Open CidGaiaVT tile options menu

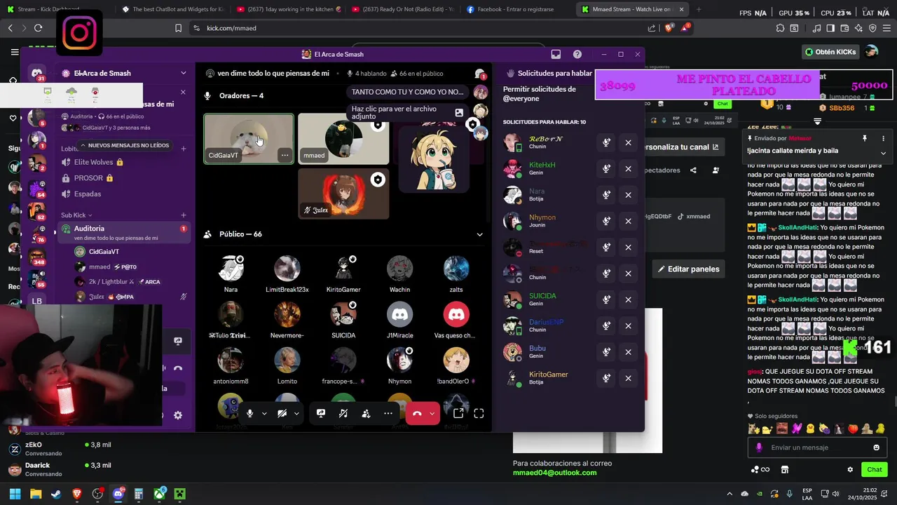(284, 155)
